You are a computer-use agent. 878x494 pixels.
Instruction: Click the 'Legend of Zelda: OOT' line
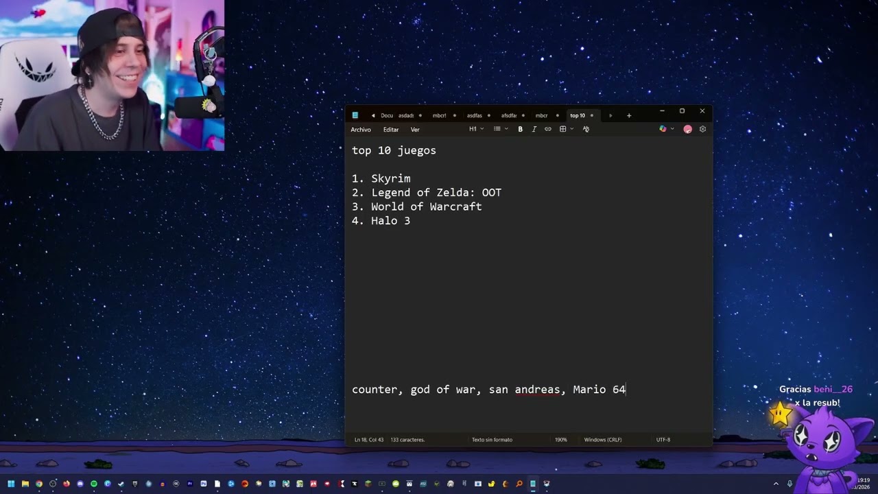436,193
